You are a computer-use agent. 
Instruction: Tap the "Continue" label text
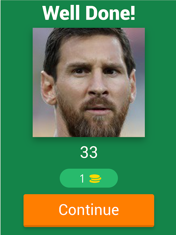click(89, 209)
